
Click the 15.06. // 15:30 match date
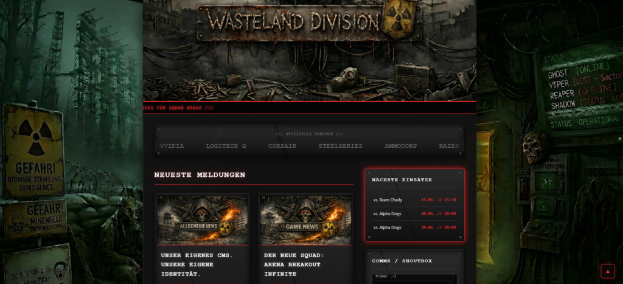click(x=439, y=200)
